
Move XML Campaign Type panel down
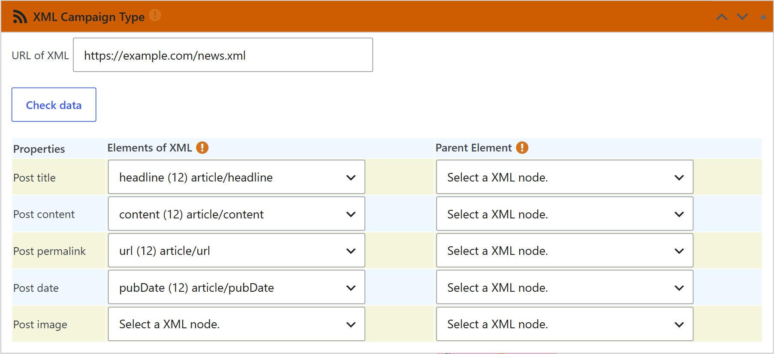coord(742,17)
